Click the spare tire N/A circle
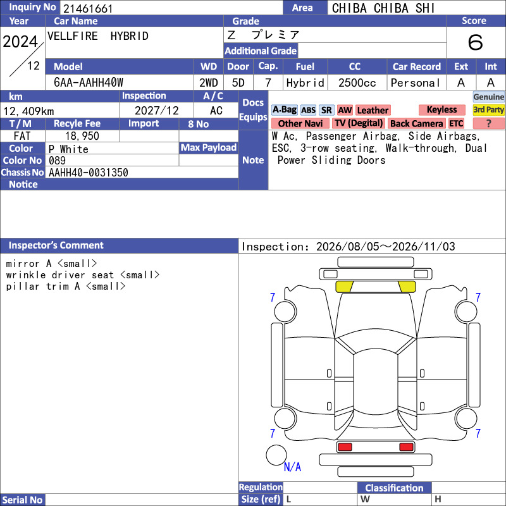 276,455
